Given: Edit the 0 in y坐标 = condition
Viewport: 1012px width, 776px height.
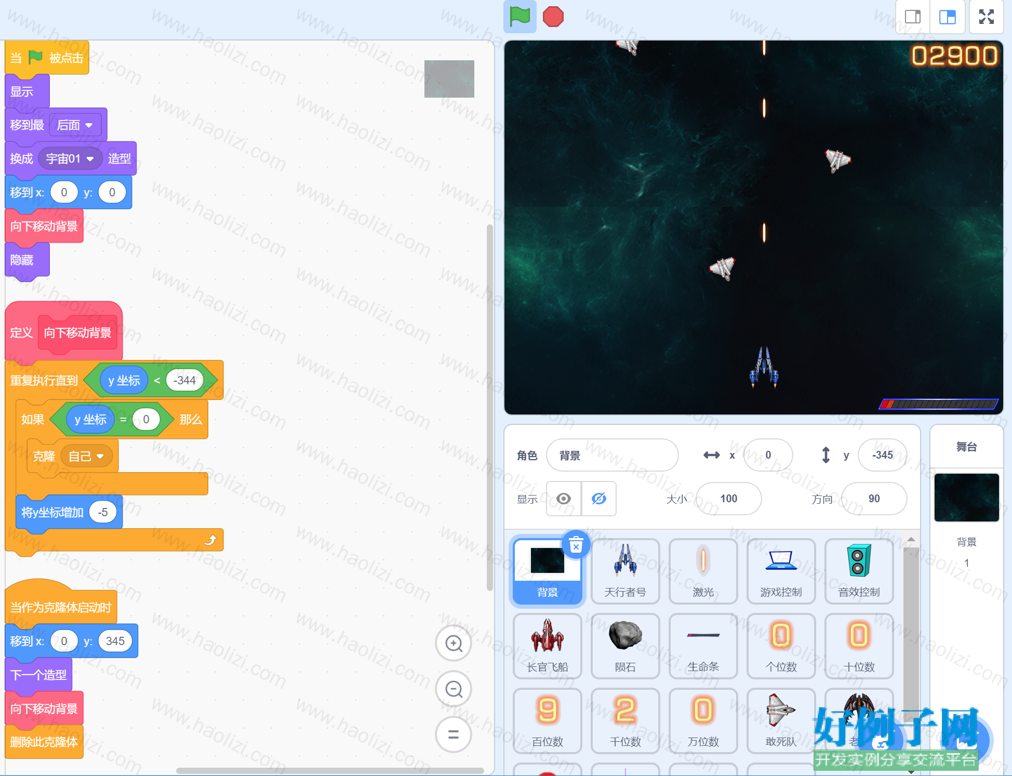Looking at the screenshot, I should coord(146,419).
